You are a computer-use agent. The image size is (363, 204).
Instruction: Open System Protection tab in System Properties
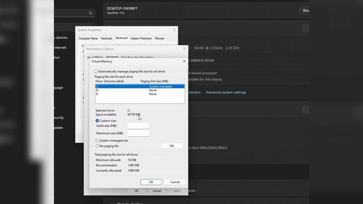coord(141,39)
